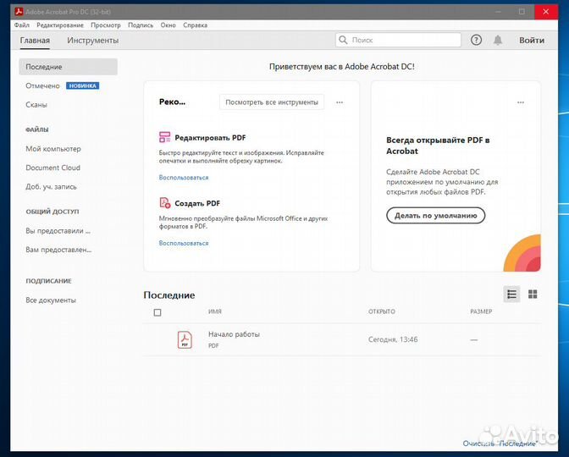569x457 pixels.
Task: Switch to list view icon
Action: pos(511,295)
